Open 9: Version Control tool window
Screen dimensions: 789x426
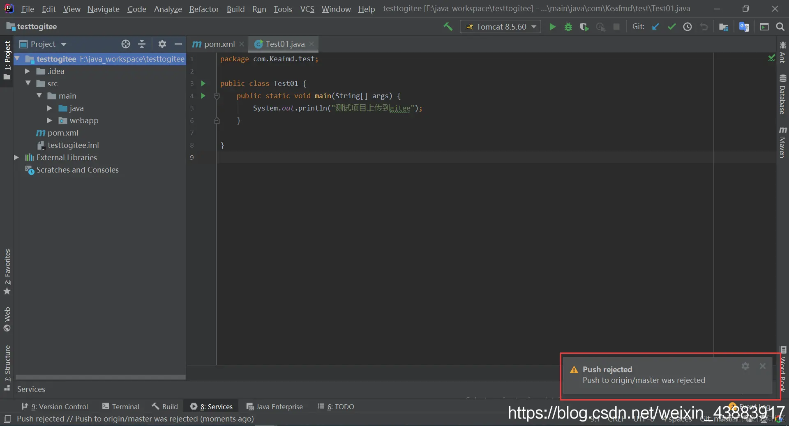pyautogui.click(x=55, y=406)
